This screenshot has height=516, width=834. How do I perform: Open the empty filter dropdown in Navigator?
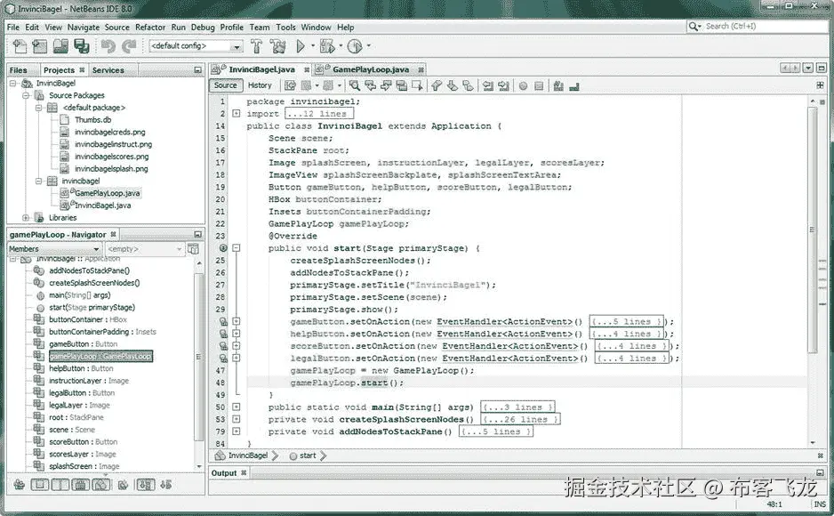pyautogui.click(x=145, y=249)
